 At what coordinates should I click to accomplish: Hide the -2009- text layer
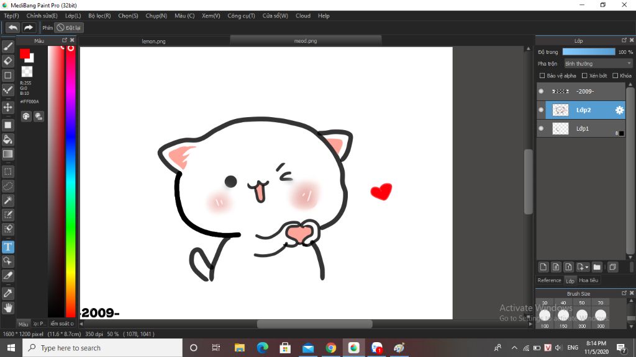541,92
